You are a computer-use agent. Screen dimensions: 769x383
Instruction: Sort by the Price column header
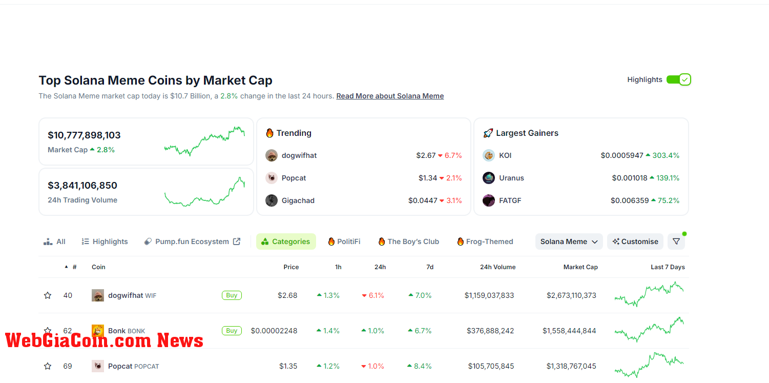point(291,267)
